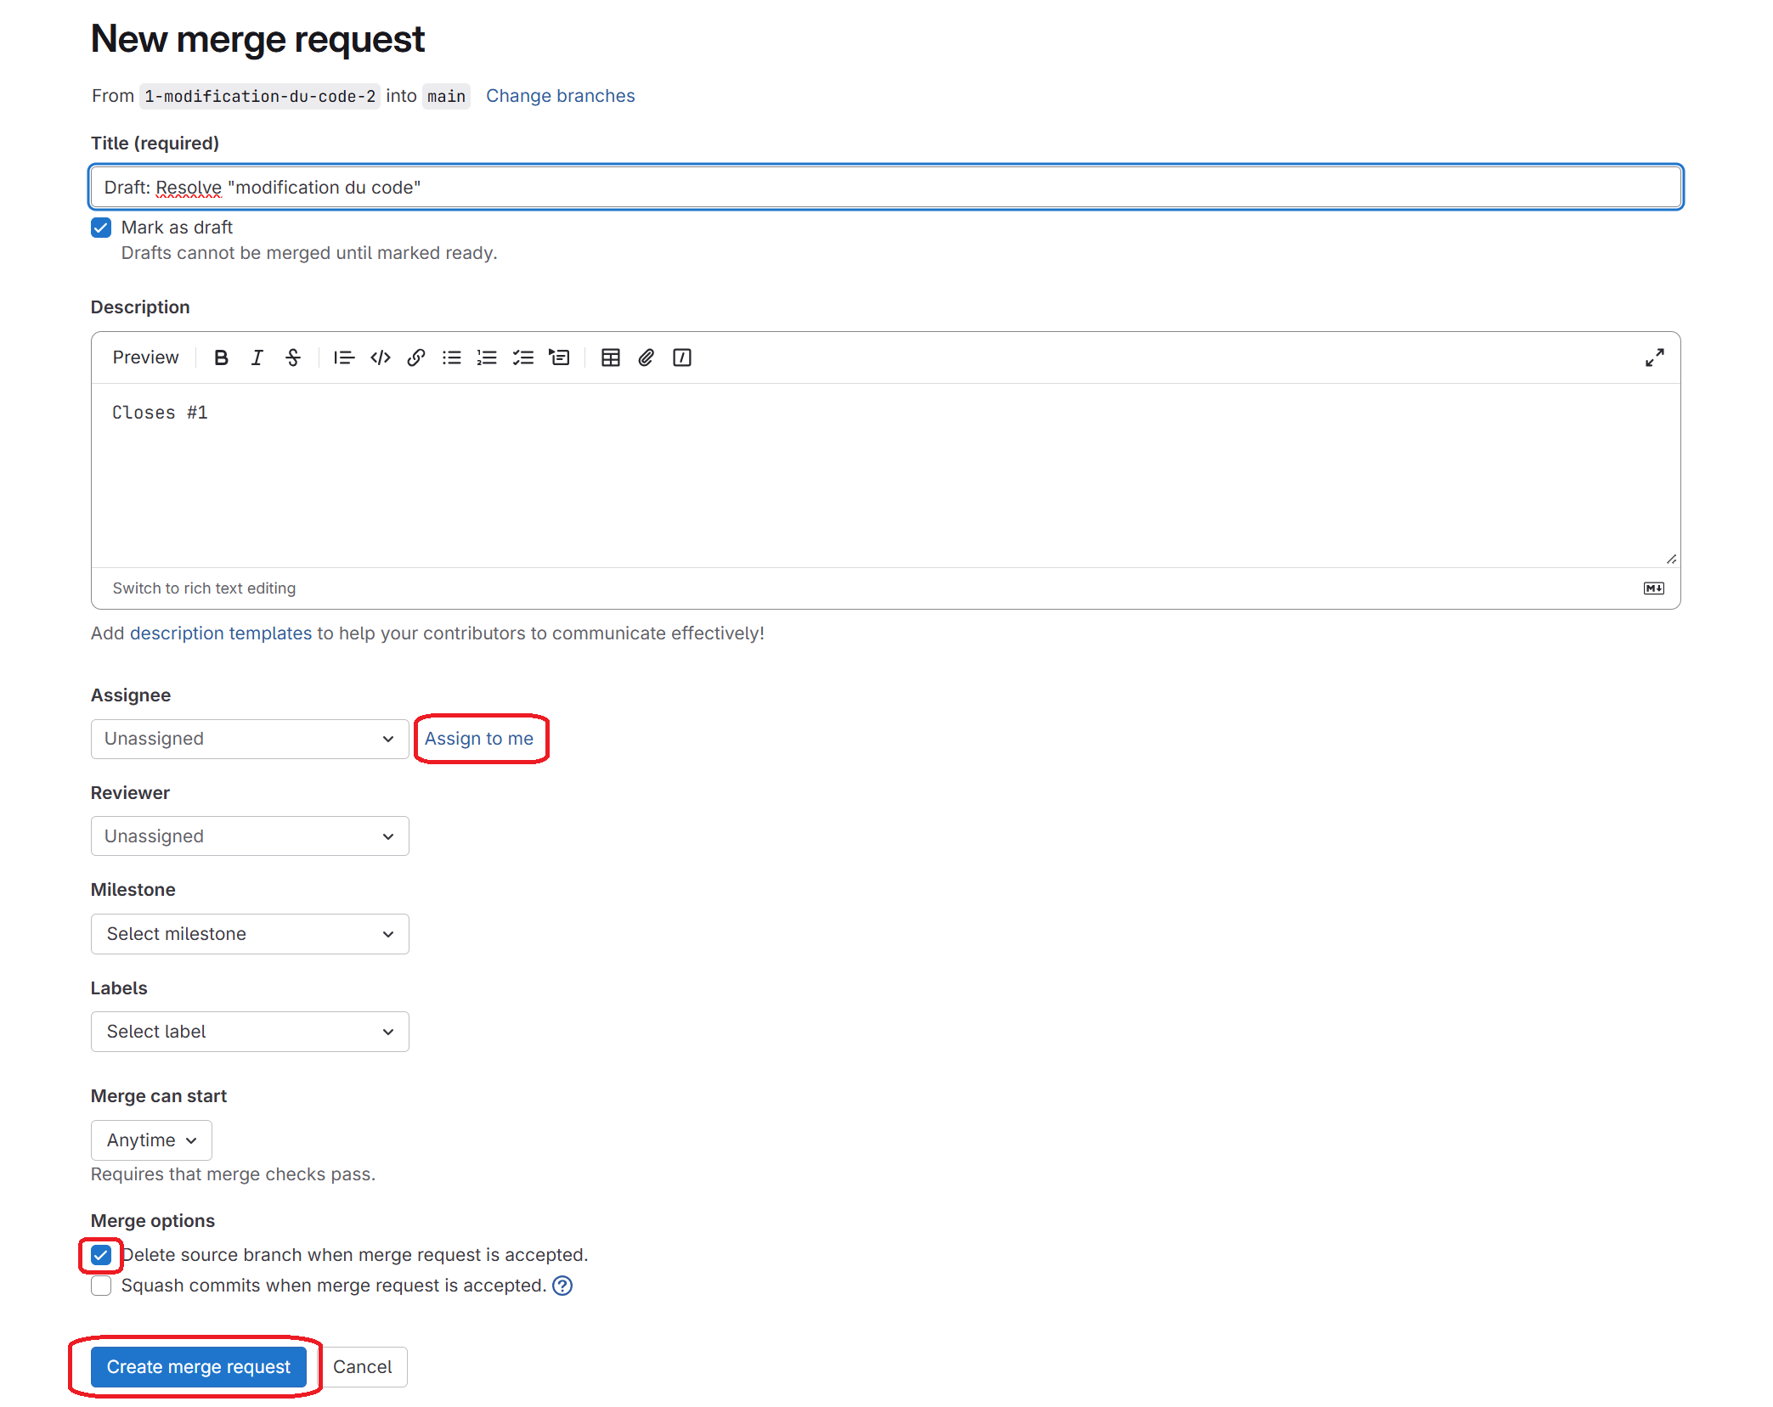Apply strikethrough formatting

293,357
